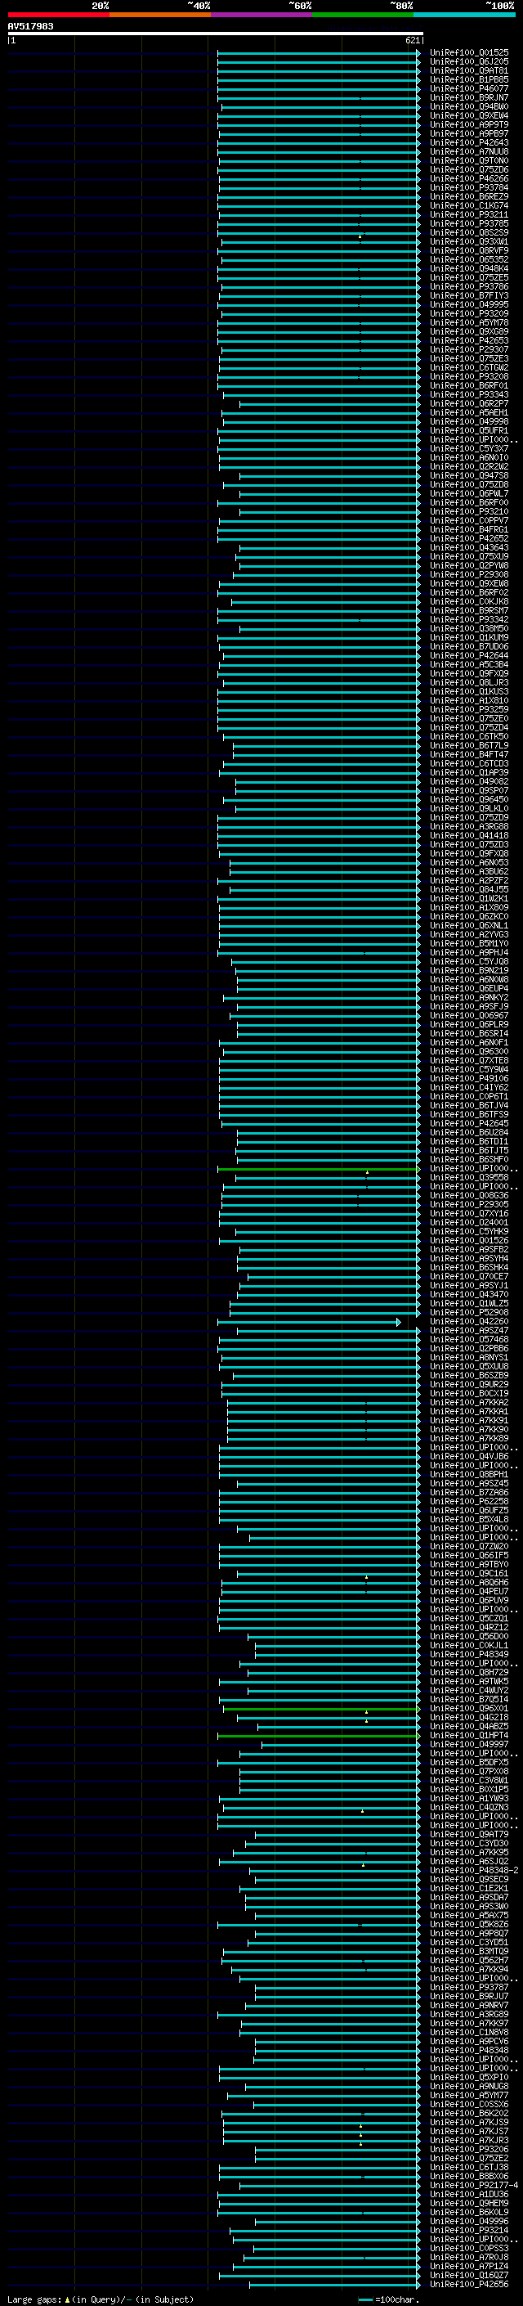The width and height of the screenshot is (523, 2306).
Task: Select the UniRef100_Q9UR29 label
Action: [x=469, y=1384]
